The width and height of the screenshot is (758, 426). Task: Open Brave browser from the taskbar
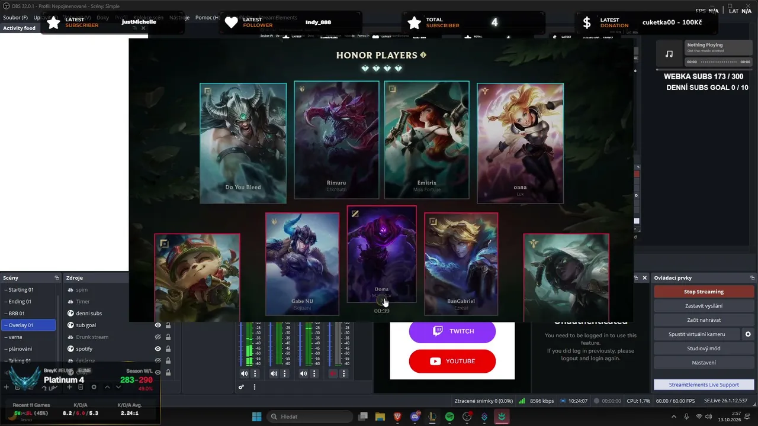point(397,417)
